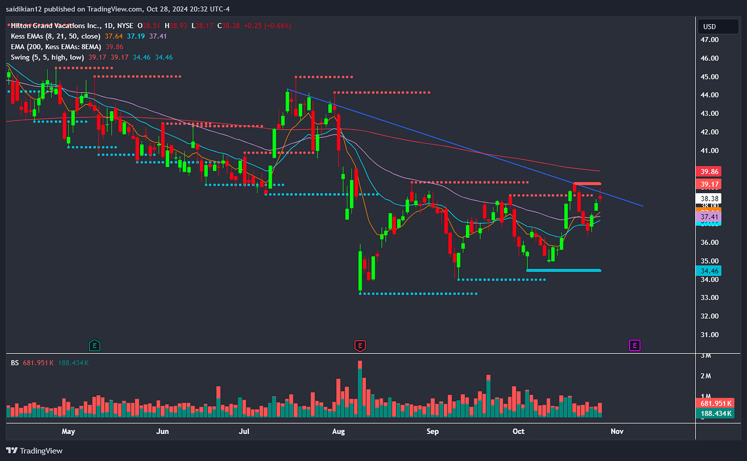The width and height of the screenshot is (747, 461).
Task: Click the 43.00 price scale value
Action: (x=710, y=114)
